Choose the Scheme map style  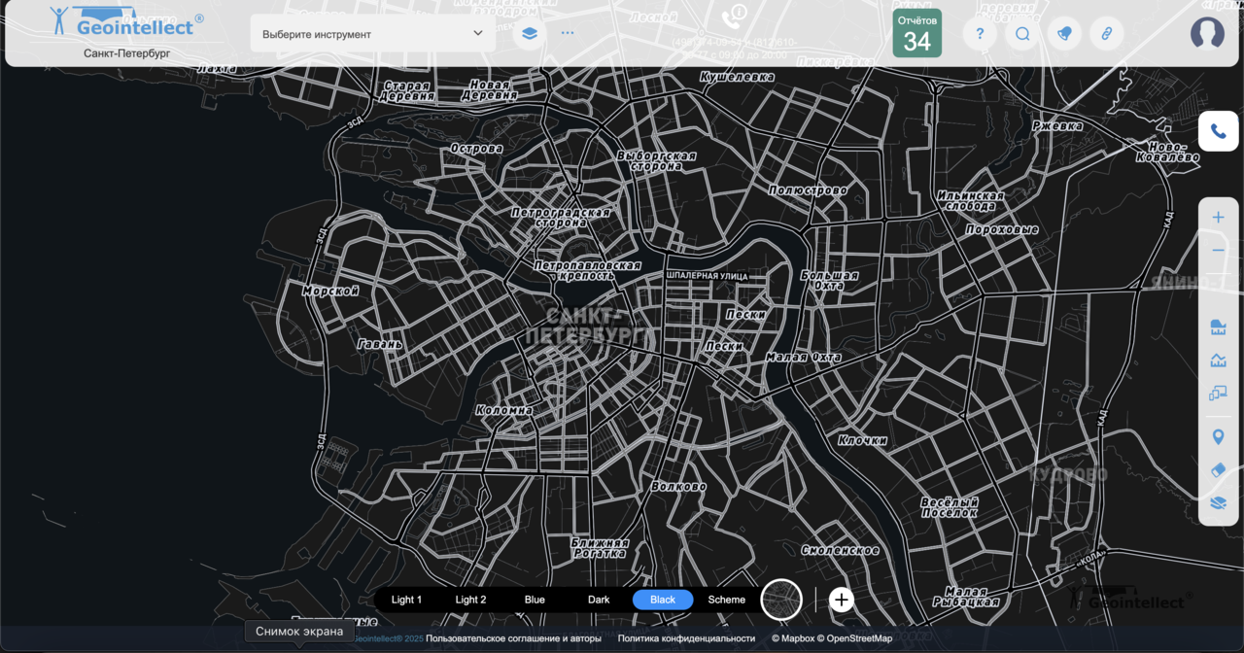coord(726,600)
